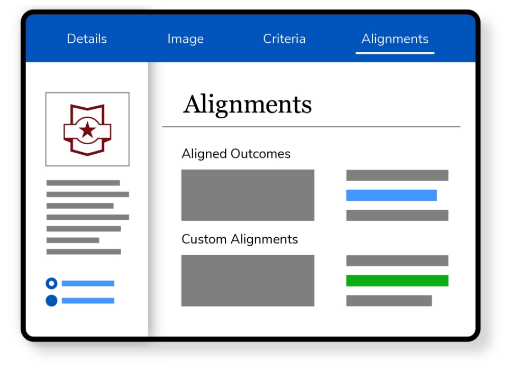Click the gray box below Aligned Outcomes
This screenshot has width=507, height=374.
[x=248, y=195]
